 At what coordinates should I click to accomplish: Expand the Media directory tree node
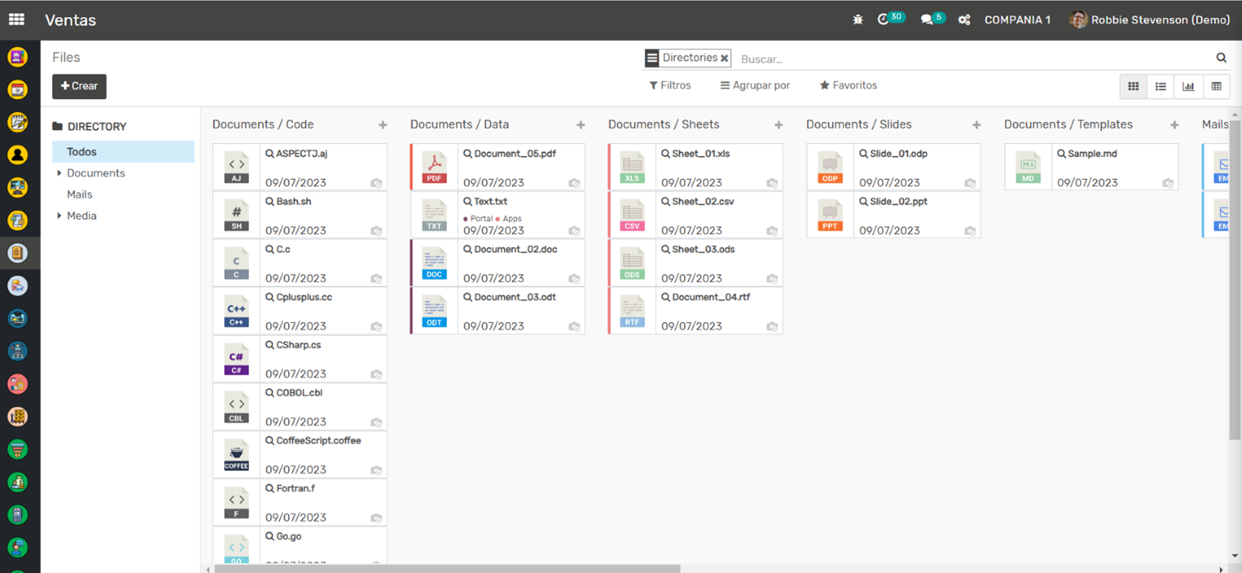pos(59,216)
